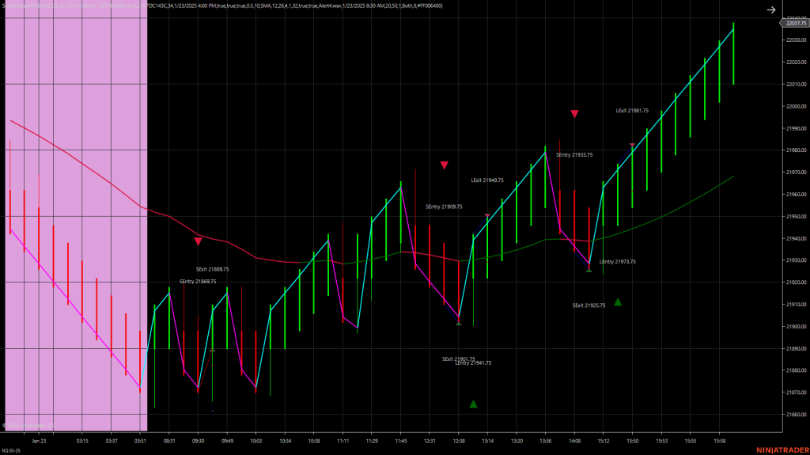
Task: Click the Jan 23 date on time axis
Action: point(39,441)
